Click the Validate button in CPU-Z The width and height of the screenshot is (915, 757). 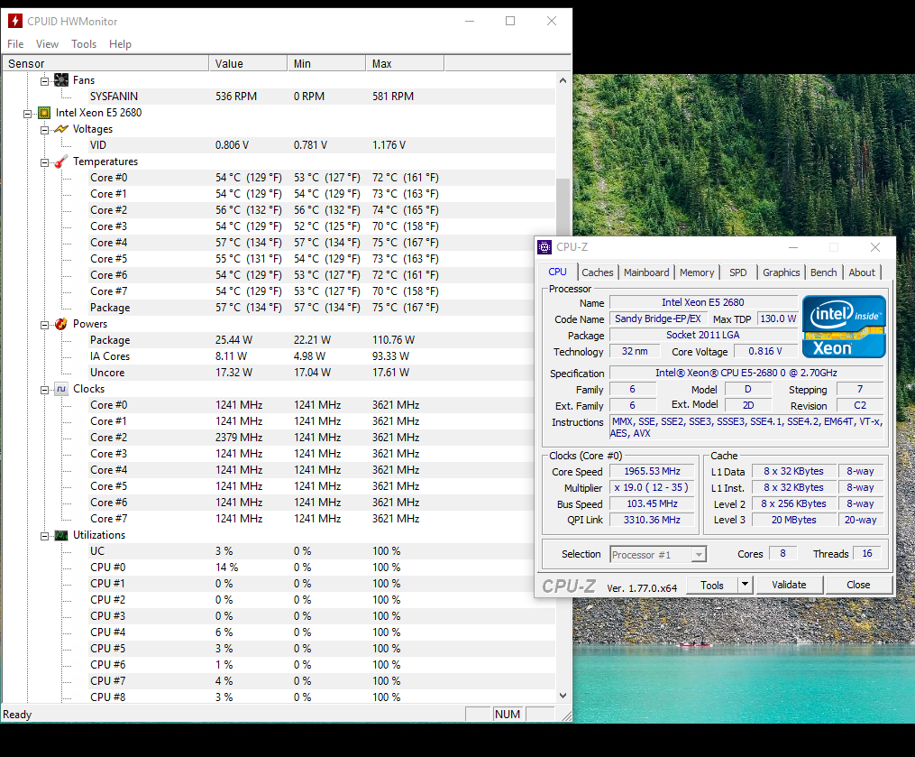pos(789,585)
